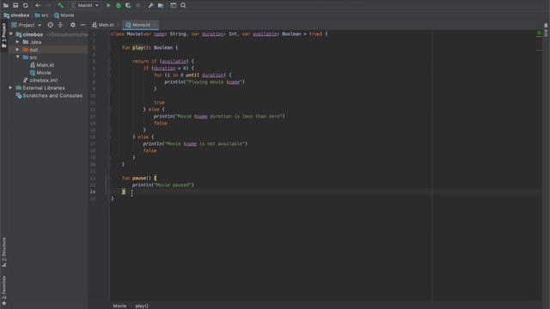Run MainKt with the green play icon

[x=108, y=5]
